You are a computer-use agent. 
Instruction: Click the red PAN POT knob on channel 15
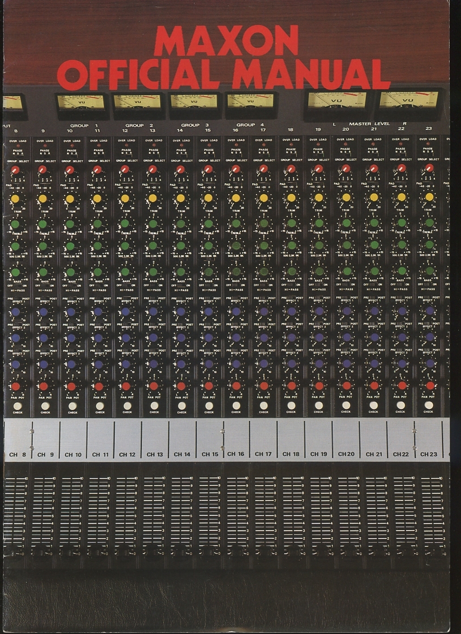[x=208, y=386]
